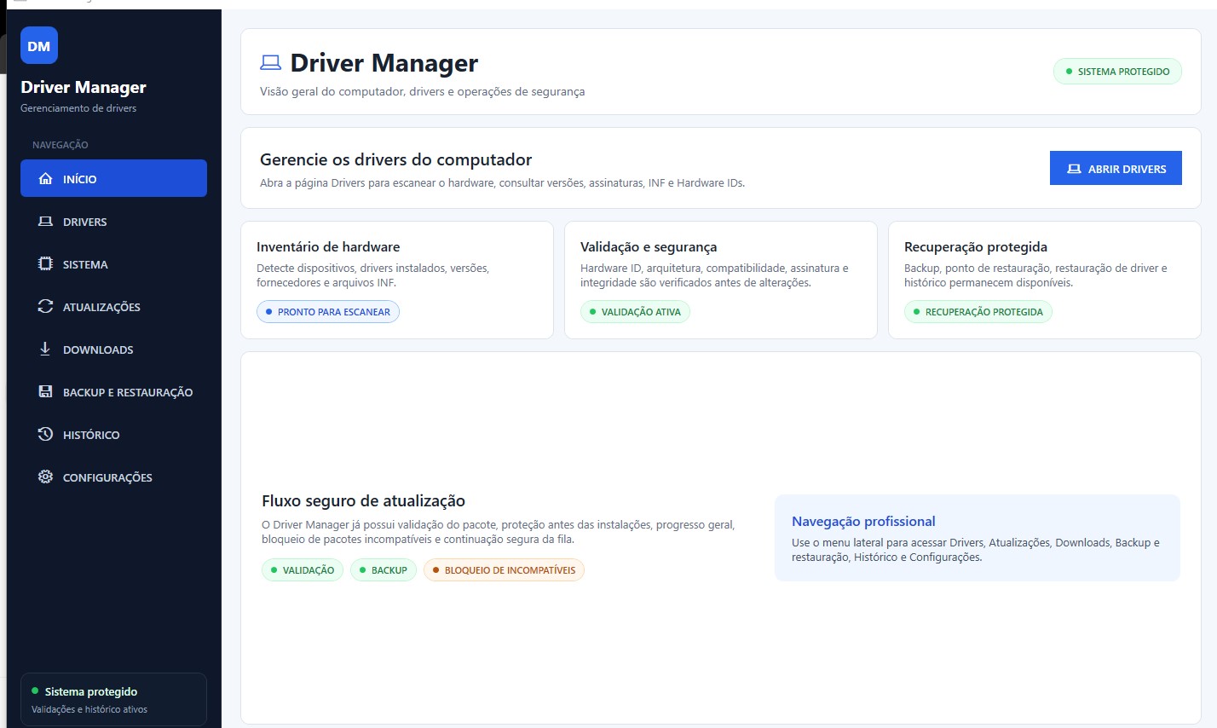Viewport: 1217px width, 728px height.
Task: Click the floppy disk icon beside Backup
Action: tap(46, 392)
